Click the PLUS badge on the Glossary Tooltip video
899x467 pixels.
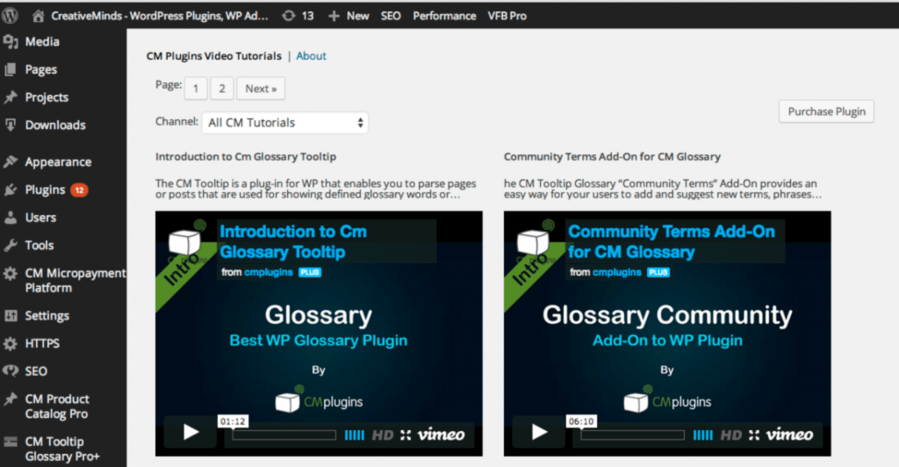coord(310,272)
